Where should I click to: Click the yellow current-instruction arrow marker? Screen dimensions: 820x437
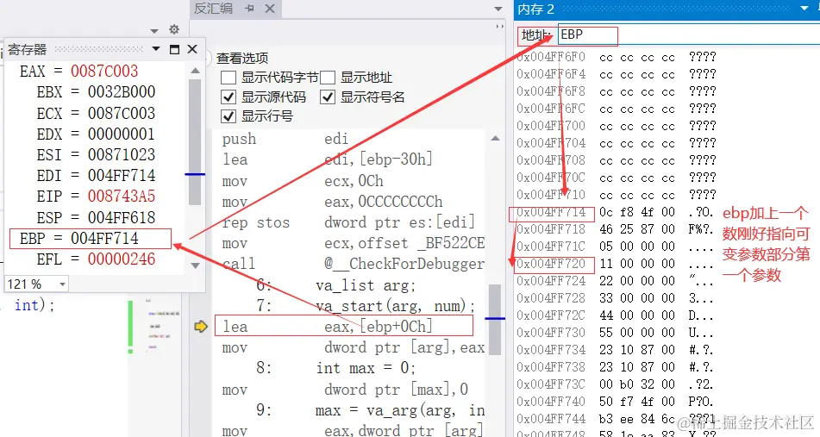click(201, 327)
